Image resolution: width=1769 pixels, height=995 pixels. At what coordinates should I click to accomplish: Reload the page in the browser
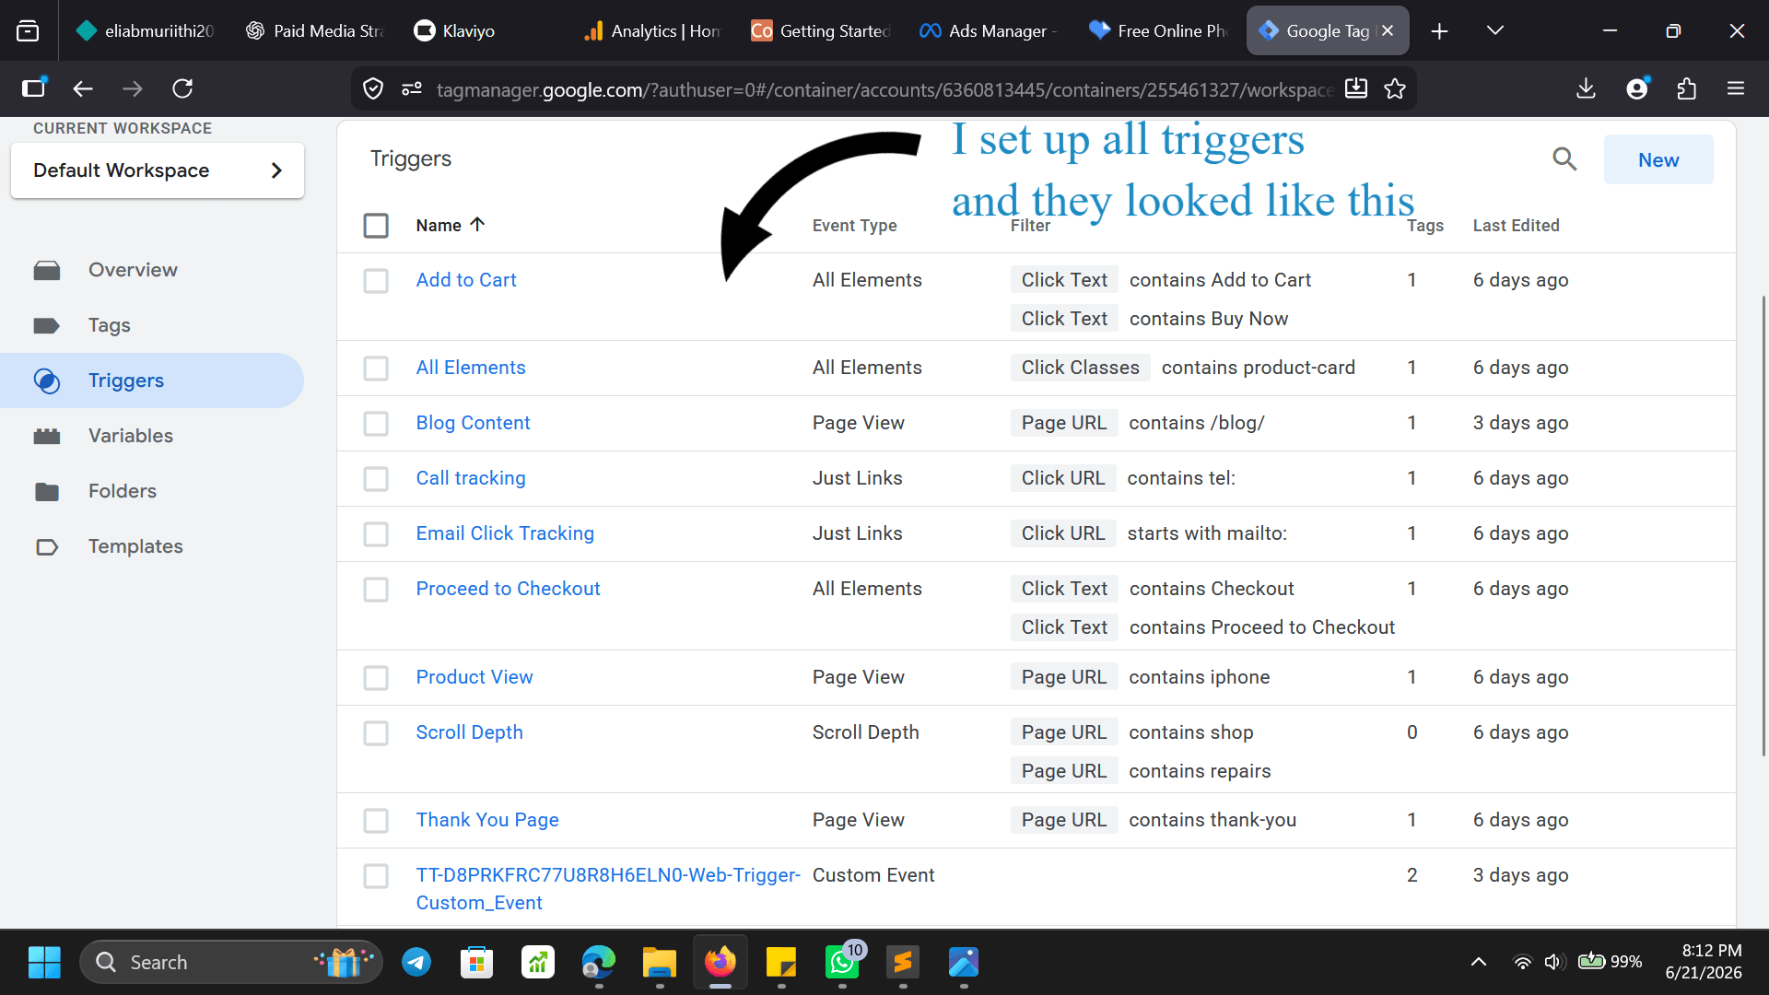(x=182, y=88)
